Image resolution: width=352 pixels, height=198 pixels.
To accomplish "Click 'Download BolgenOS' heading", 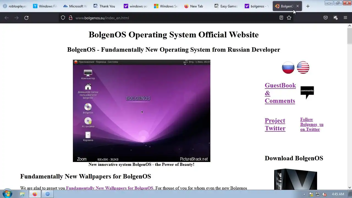I will pyautogui.click(x=294, y=158).
